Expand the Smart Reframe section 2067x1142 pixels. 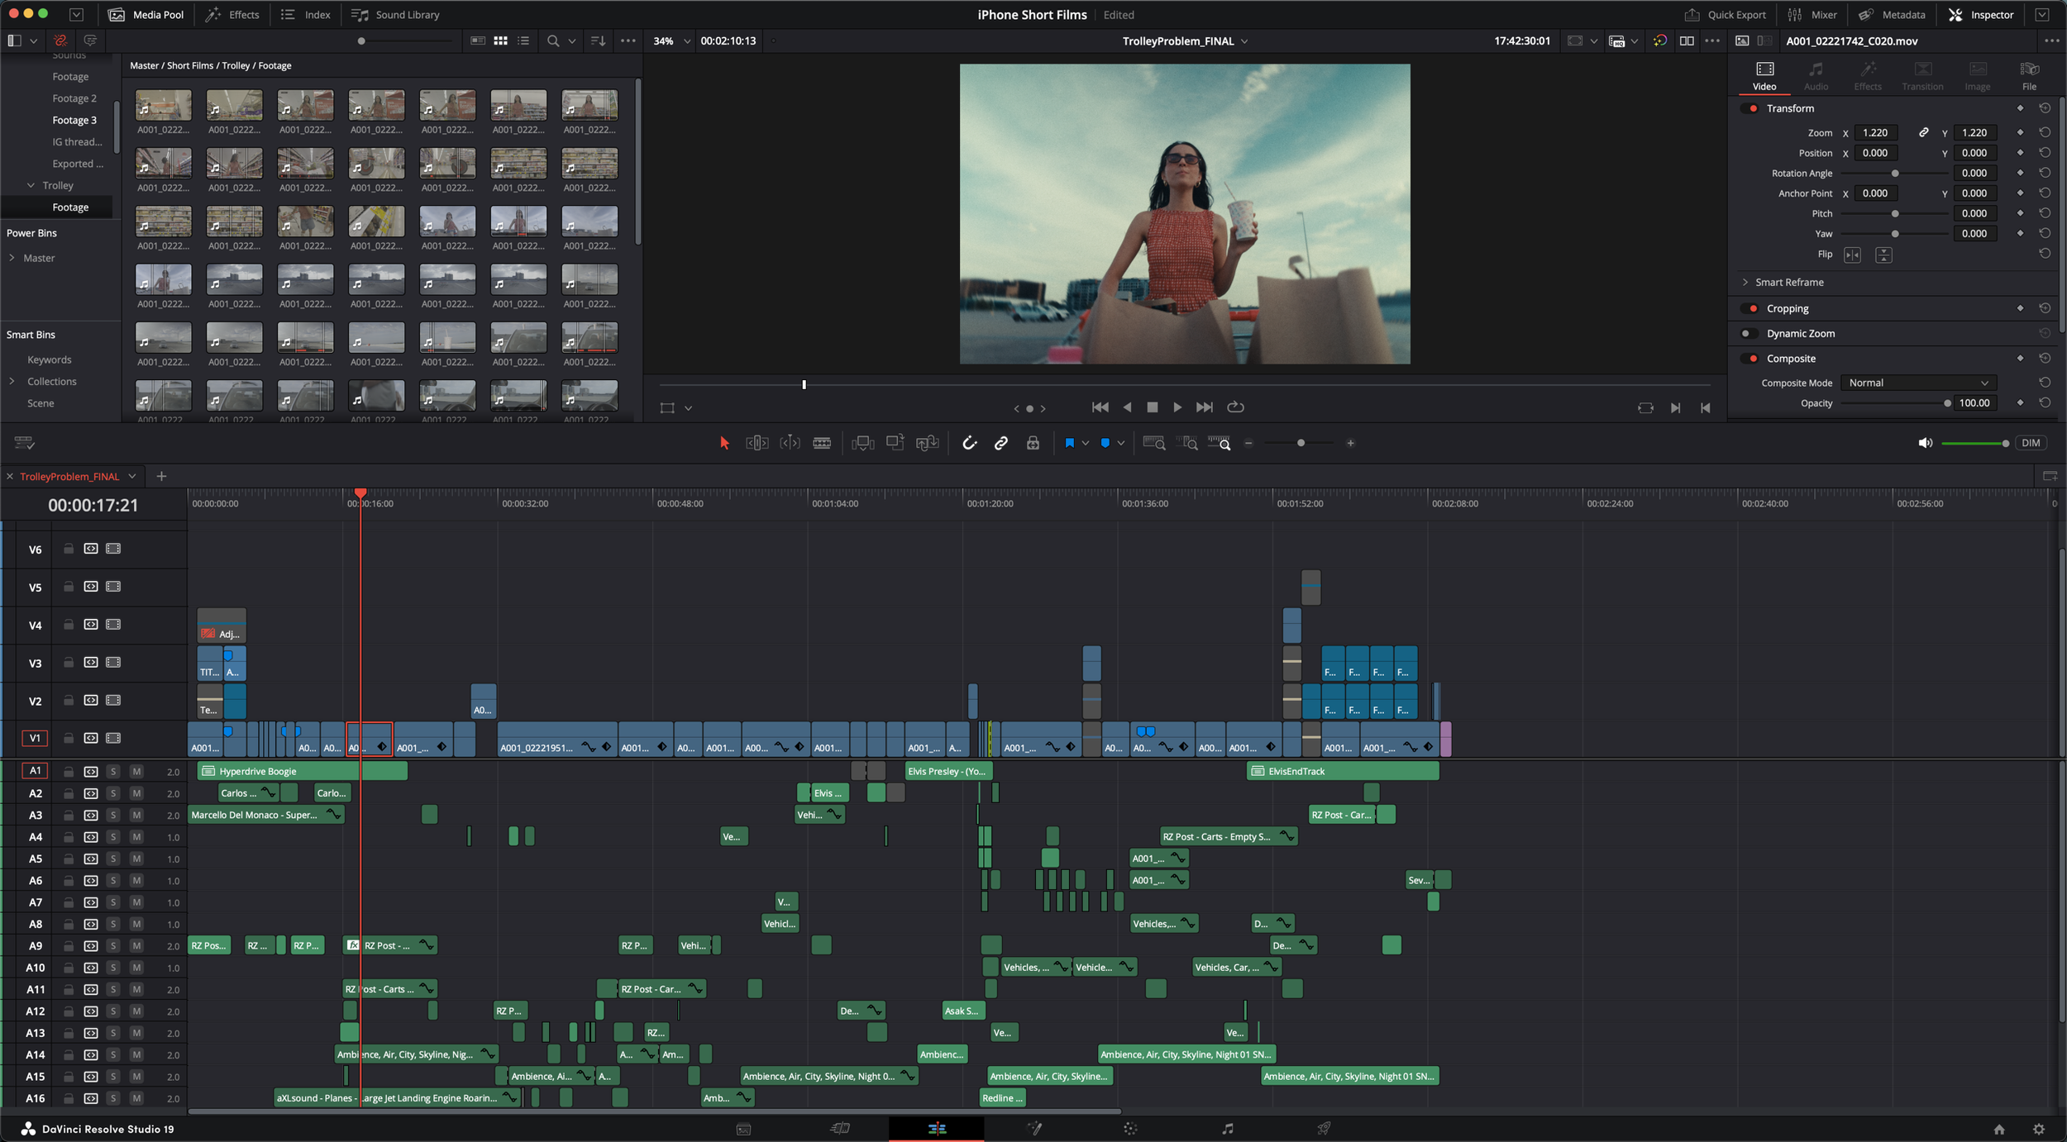pyautogui.click(x=1745, y=282)
